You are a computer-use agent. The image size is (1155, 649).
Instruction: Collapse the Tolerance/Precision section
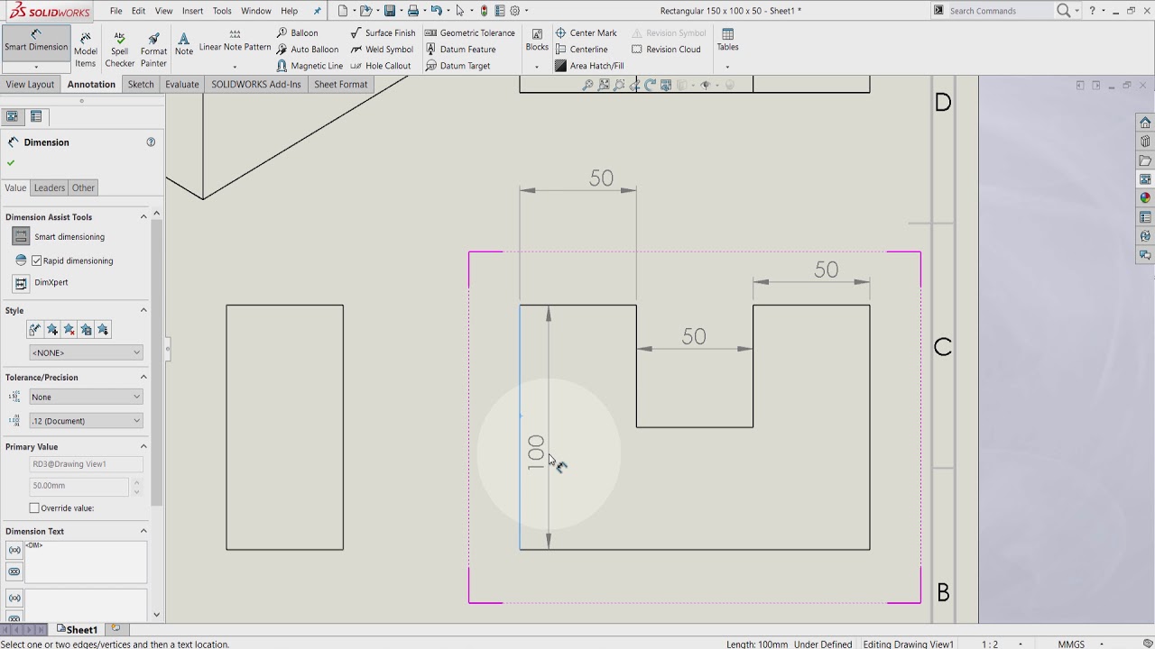point(143,377)
